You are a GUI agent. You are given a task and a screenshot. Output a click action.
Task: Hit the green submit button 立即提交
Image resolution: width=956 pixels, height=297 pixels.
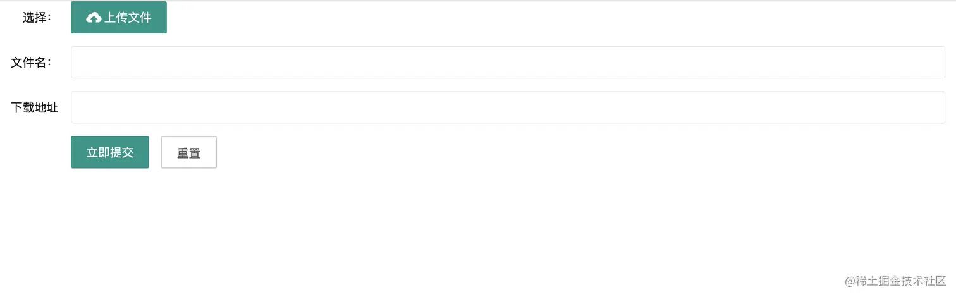pos(110,152)
